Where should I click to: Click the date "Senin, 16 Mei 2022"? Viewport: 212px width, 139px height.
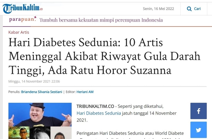pos(158,9)
